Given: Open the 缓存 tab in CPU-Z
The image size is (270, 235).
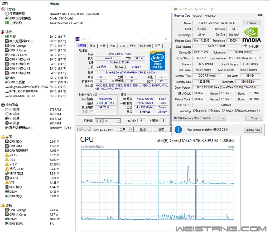Looking at the screenshot, I should point(93,46).
